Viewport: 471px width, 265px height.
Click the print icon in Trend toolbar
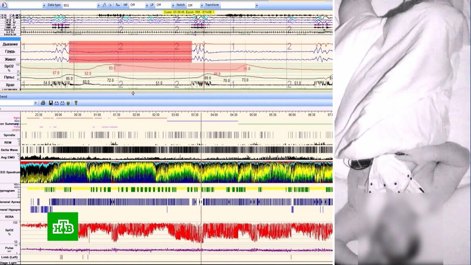coord(43,103)
